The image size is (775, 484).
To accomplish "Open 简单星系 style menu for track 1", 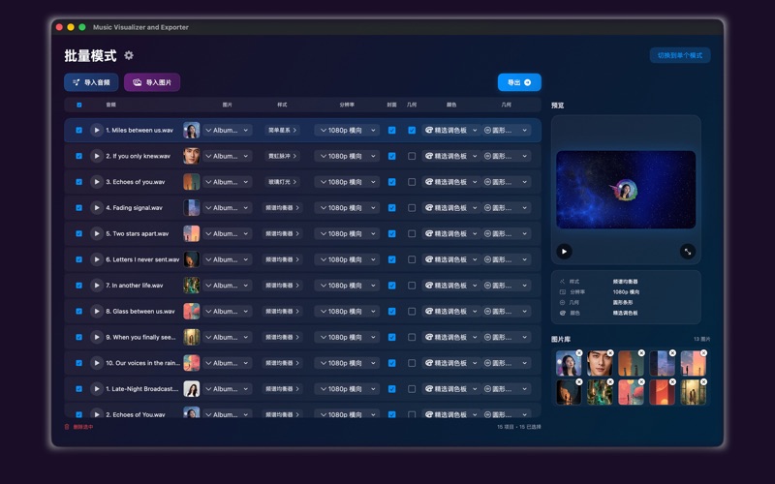I will coord(282,130).
